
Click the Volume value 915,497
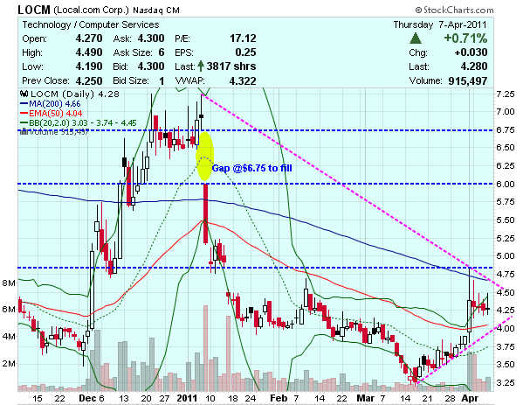[468, 80]
